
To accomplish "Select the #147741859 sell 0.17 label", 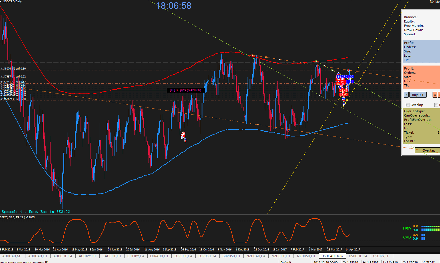I will (x=13, y=82).
